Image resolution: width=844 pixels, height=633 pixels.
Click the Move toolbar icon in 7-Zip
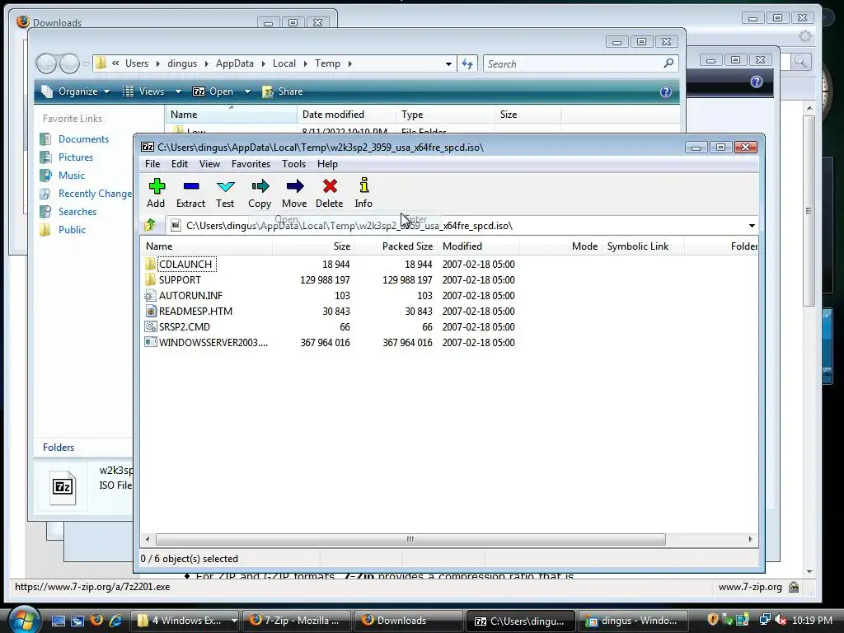tap(294, 193)
